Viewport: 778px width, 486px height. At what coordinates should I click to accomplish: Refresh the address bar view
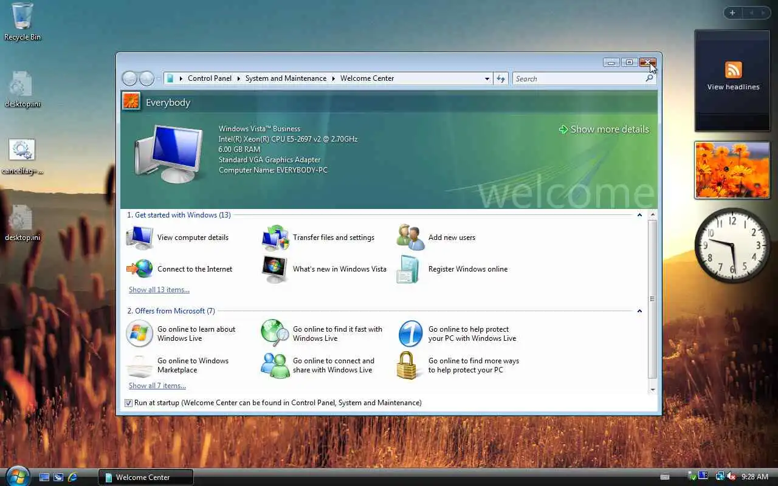[x=501, y=78]
